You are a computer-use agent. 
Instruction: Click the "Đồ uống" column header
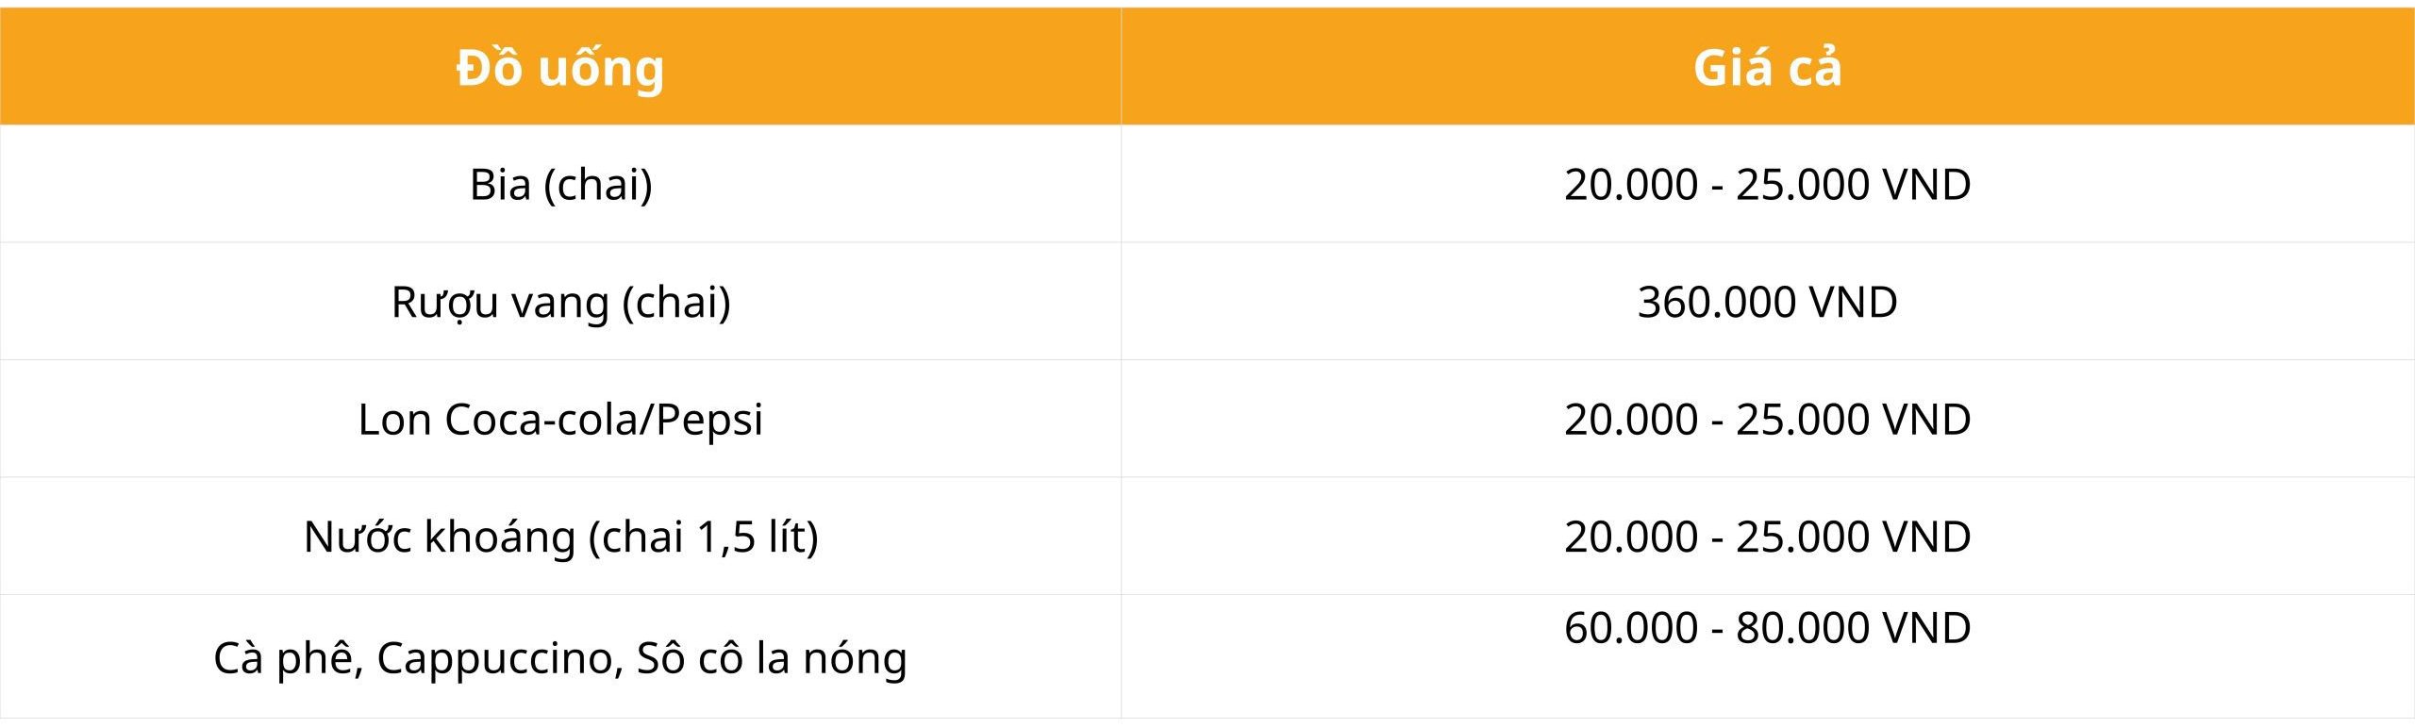click(560, 68)
